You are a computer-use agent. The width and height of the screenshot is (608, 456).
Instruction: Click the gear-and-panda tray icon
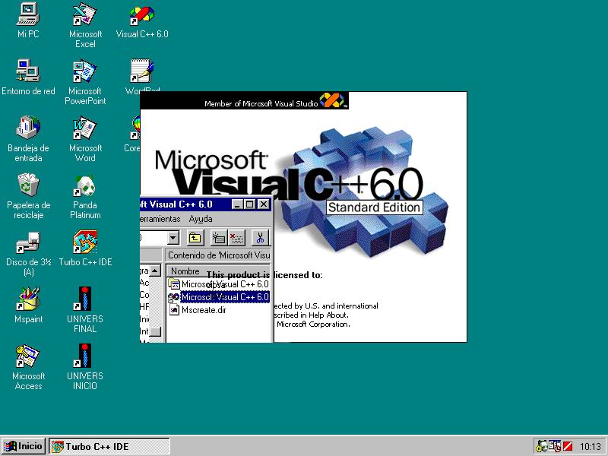click(541, 446)
